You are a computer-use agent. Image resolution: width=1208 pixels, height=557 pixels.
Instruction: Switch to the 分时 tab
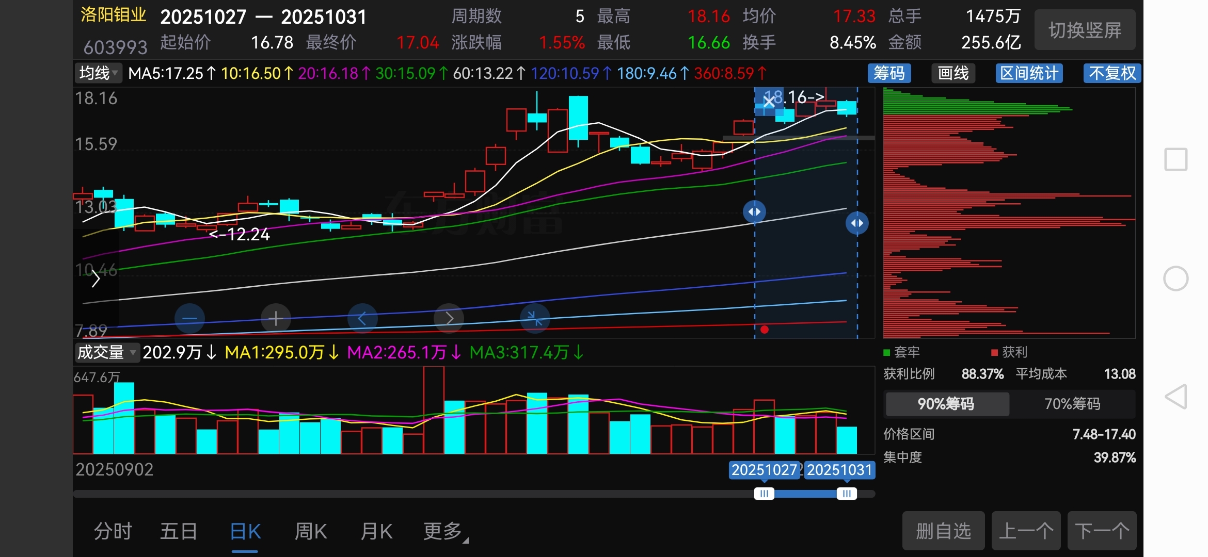click(x=113, y=531)
